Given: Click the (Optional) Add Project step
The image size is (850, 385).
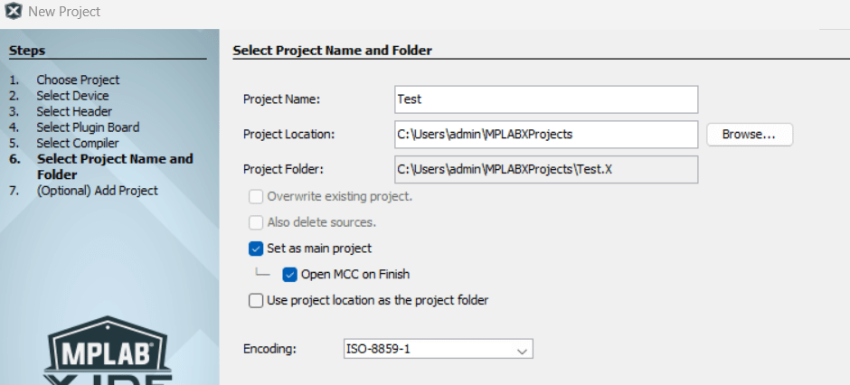Looking at the screenshot, I should tap(97, 191).
